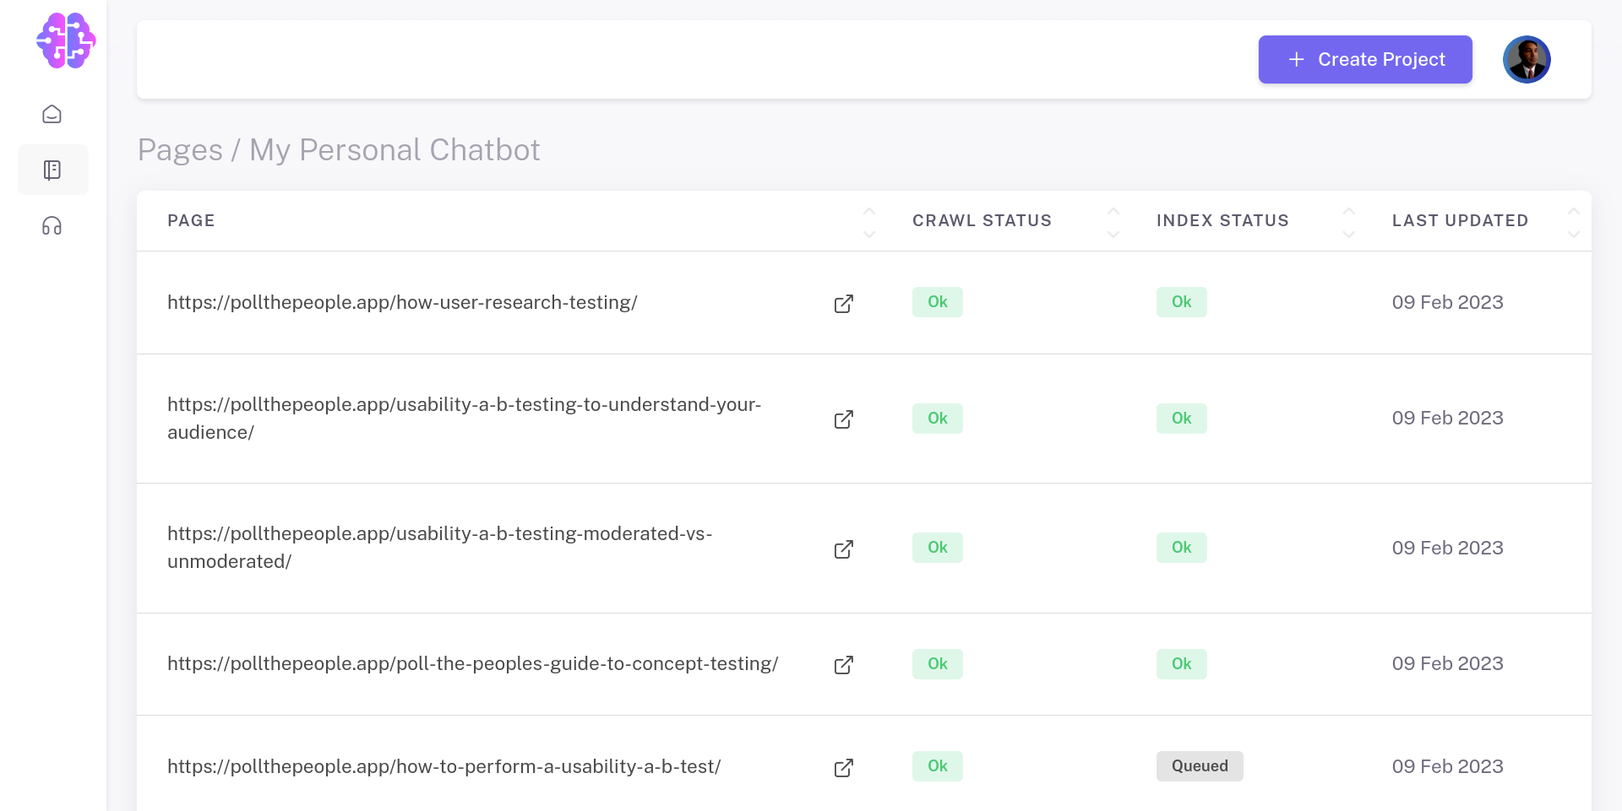
Task: Click the how-user-research-testing URL text
Action: 402,303
